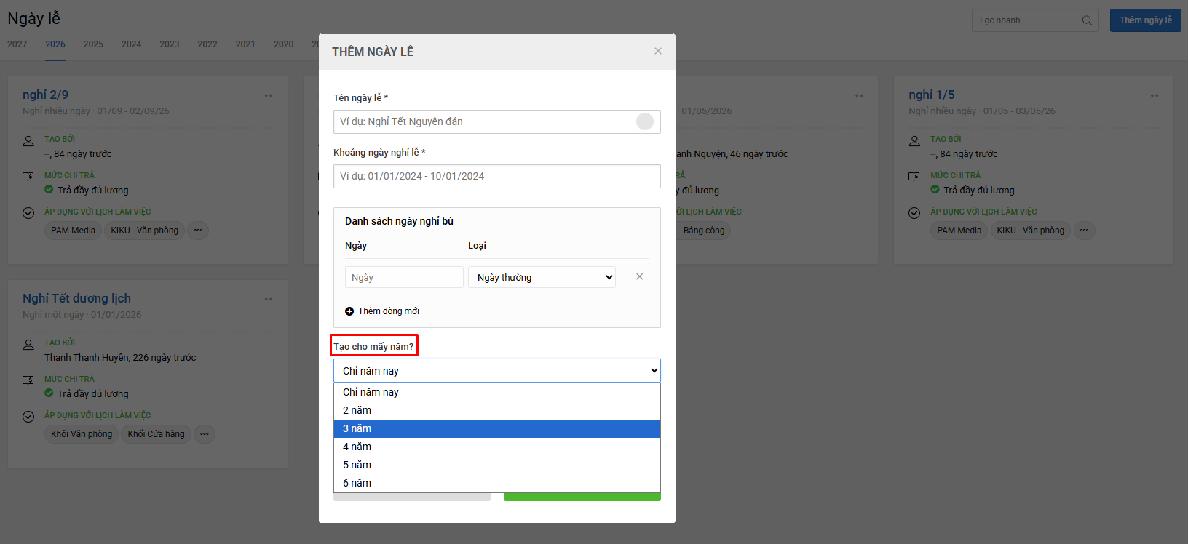
Task: Open options menu of Nghỉ Tết dương lịch card
Action: click(x=269, y=299)
